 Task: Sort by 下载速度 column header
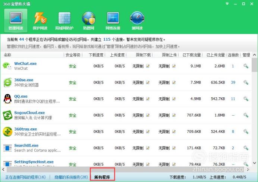click(96, 55)
